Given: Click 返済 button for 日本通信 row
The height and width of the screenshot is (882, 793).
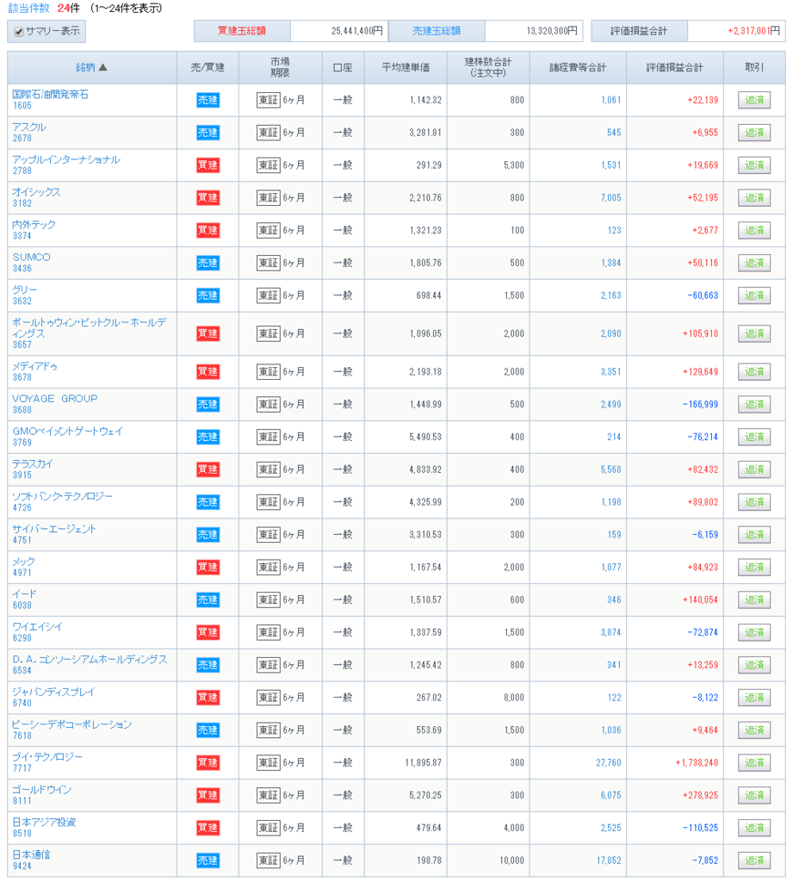Looking at the screenshot, I should click(753, 860).
